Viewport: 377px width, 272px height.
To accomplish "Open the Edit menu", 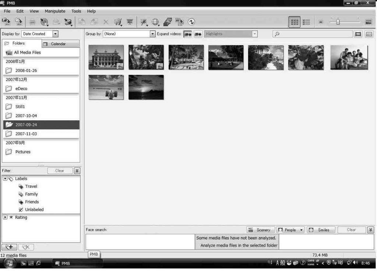I will point(20,11).
